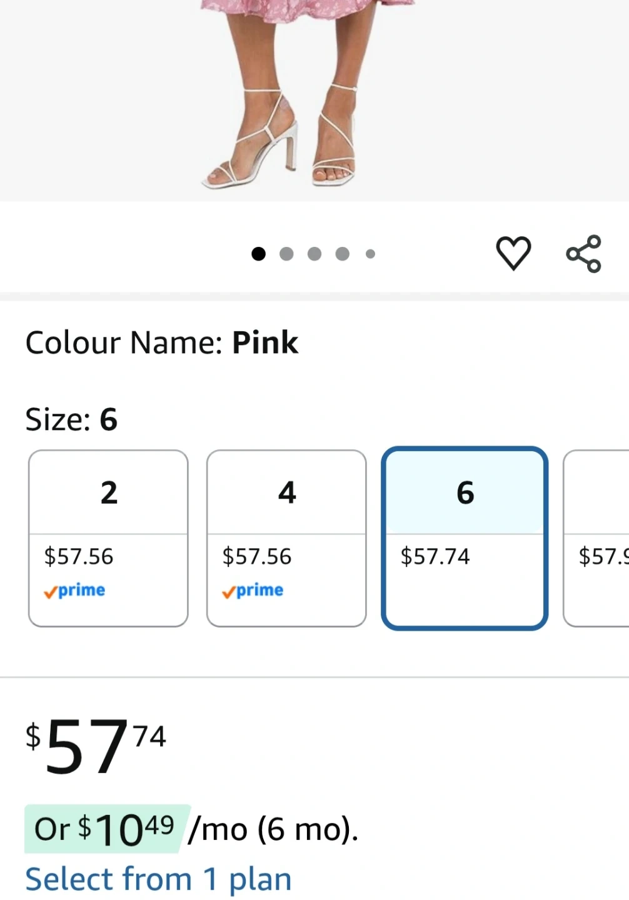
Task: Tap the large $57.74 price
Action: [x=96, y=746]
